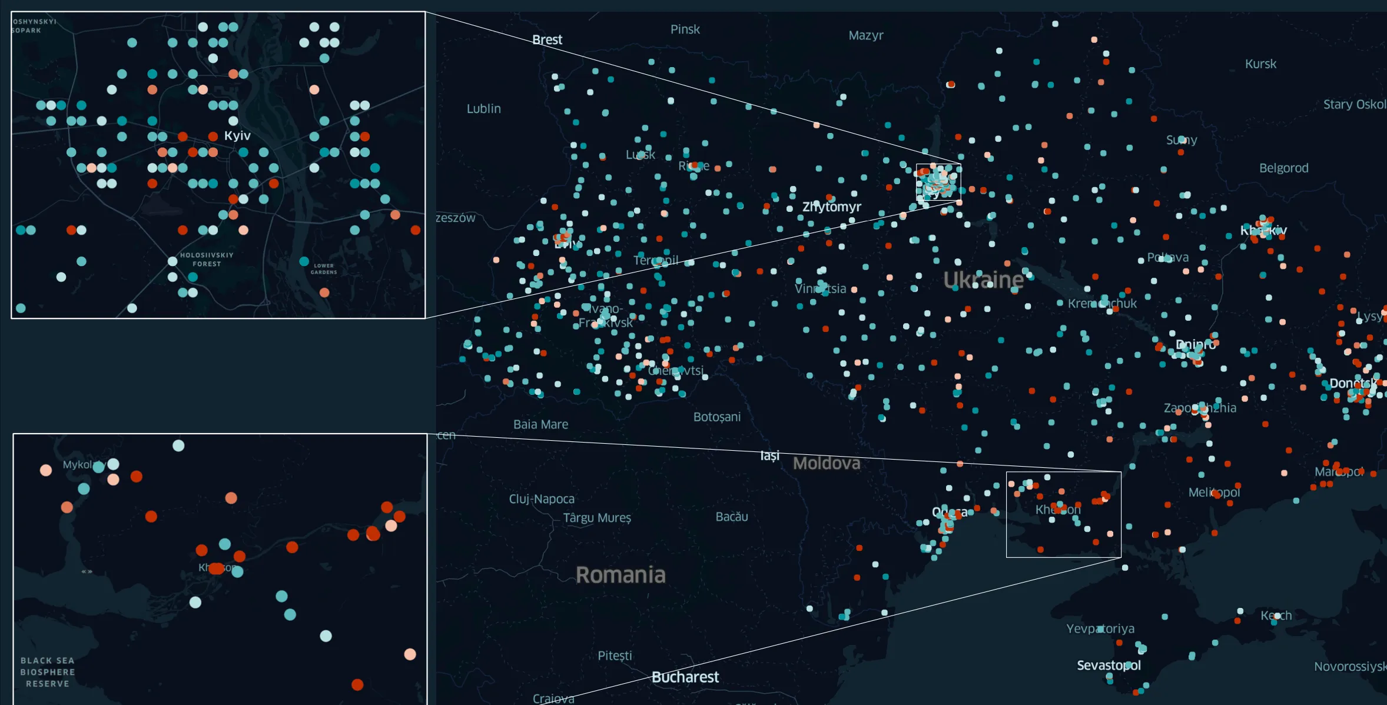Click the Novorossiysk city label
Image resolution: width=1387 pixels, height=705 pixels.
tap(1349, 666)
